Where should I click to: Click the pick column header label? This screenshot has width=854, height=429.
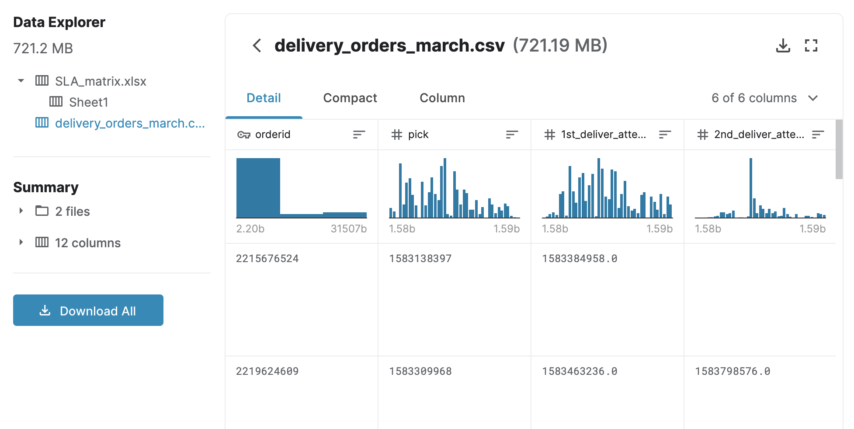coord(418,135)
